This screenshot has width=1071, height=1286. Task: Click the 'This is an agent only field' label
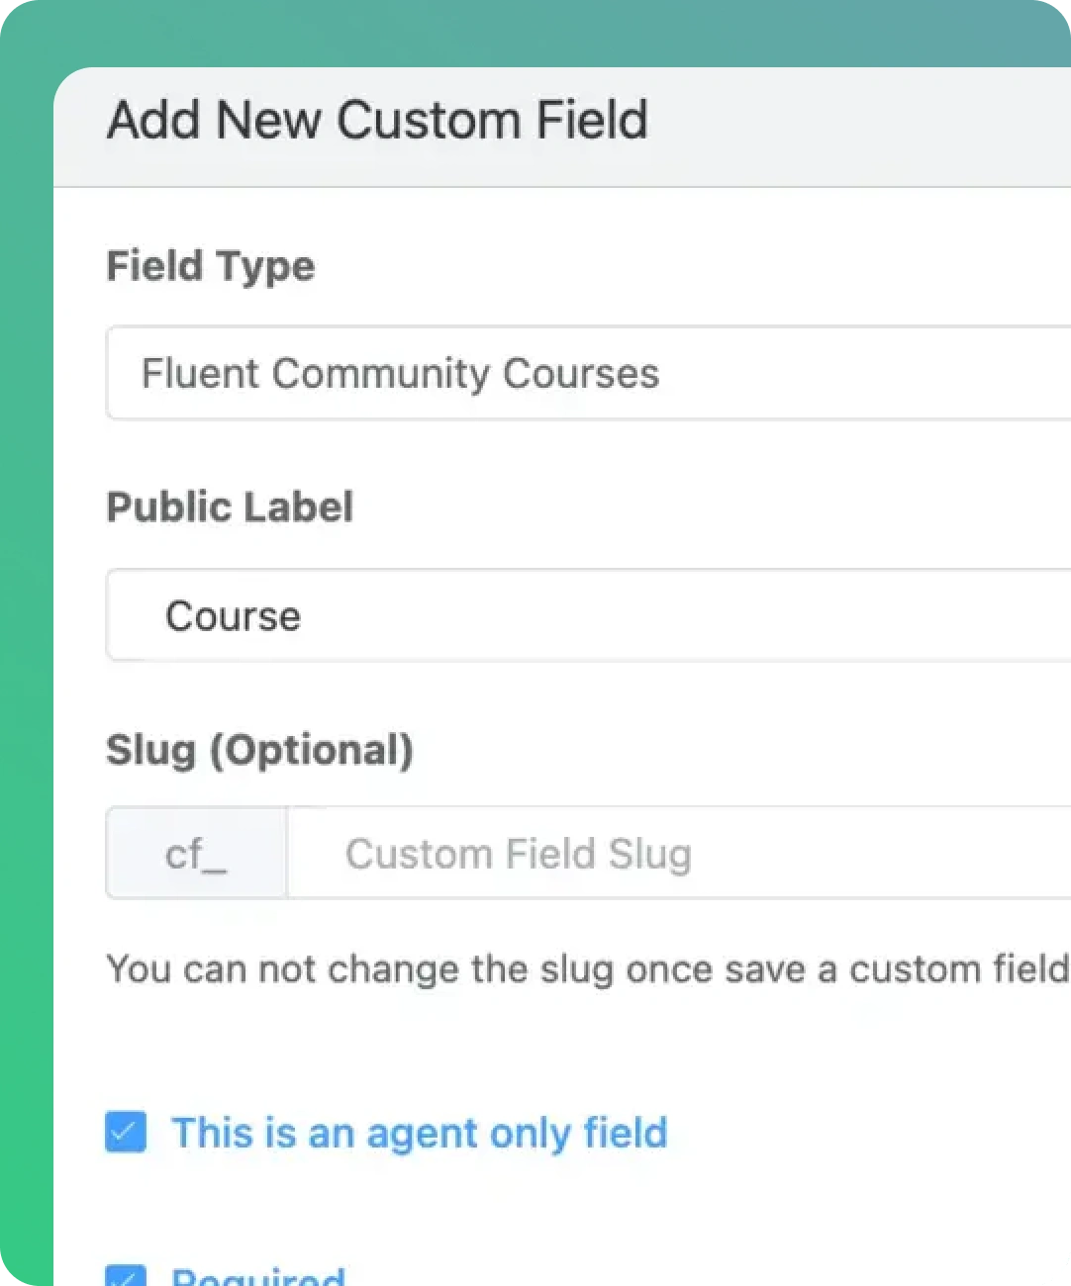click(420, 1134)
